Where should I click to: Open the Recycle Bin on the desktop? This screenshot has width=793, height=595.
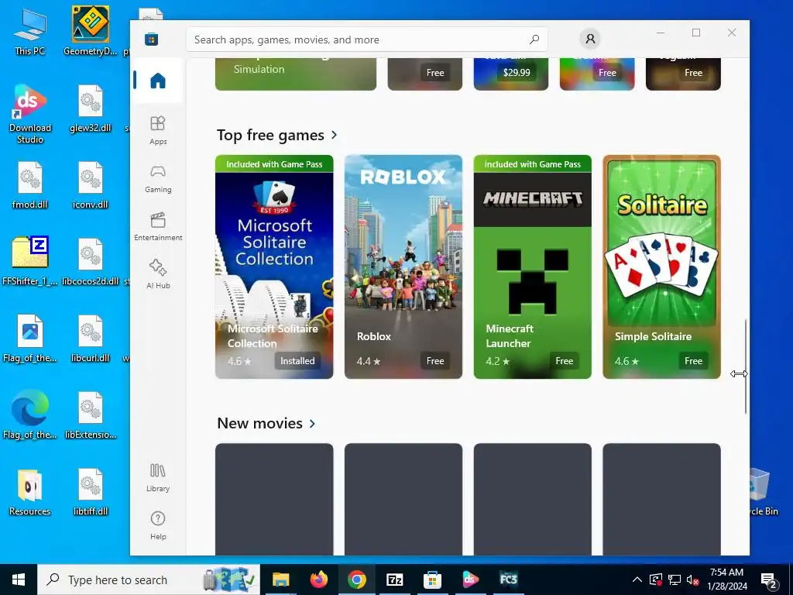(761, 492)
